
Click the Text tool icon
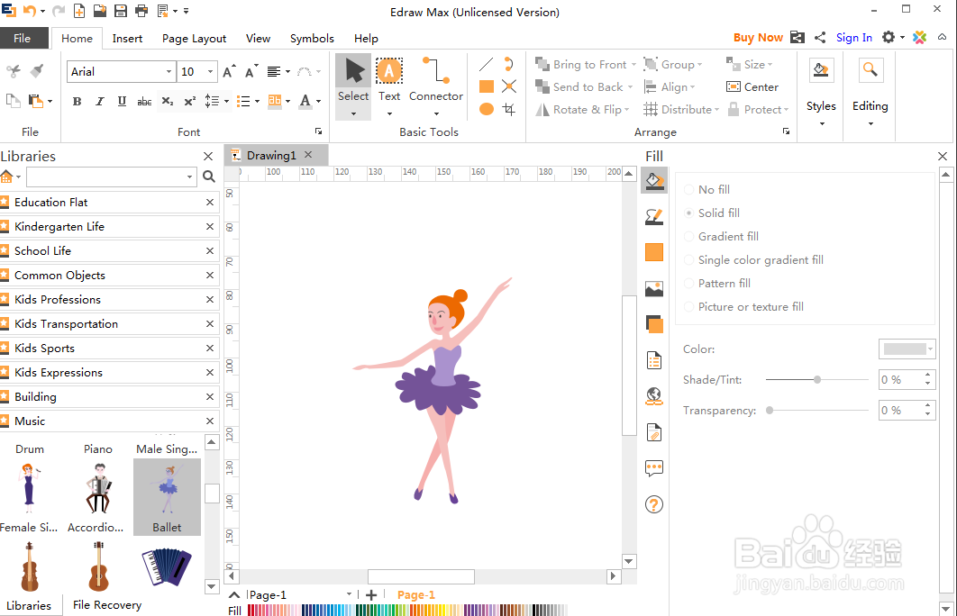389,72
